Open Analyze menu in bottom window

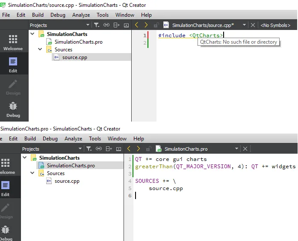click(74, 138)
